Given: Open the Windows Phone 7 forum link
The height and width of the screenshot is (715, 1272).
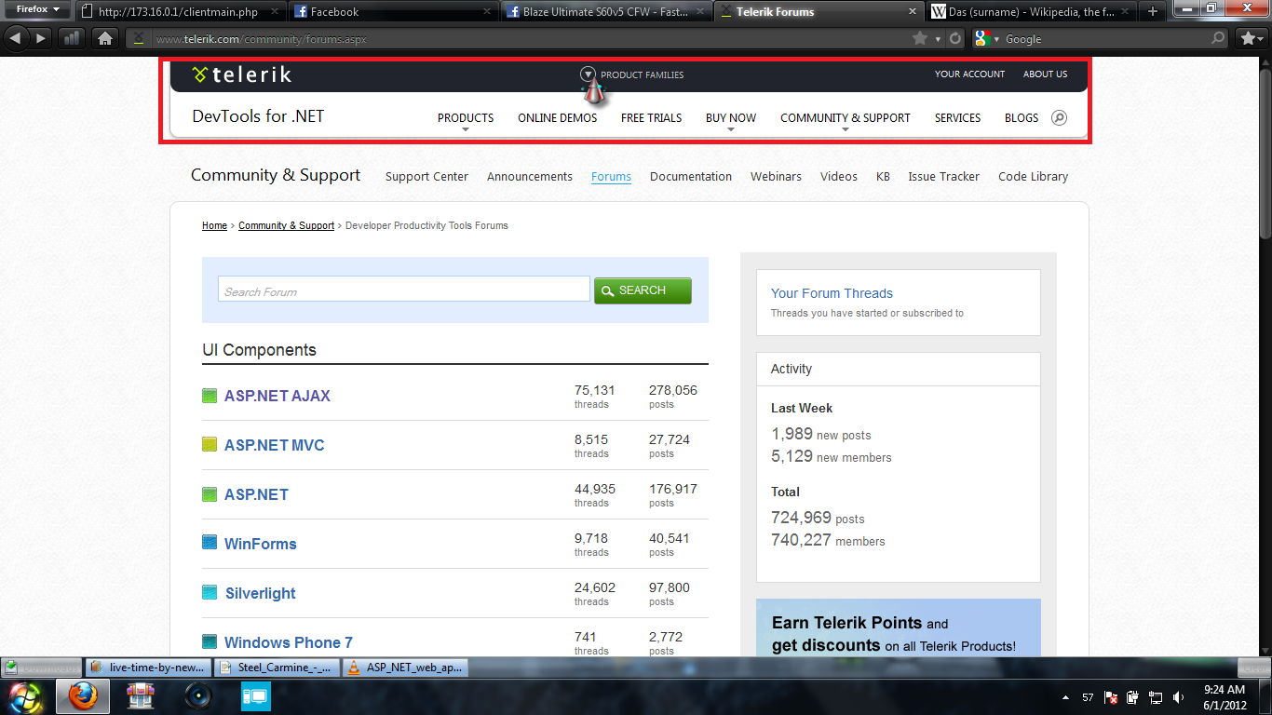Looking at the screenshot, I should (289, 642).
